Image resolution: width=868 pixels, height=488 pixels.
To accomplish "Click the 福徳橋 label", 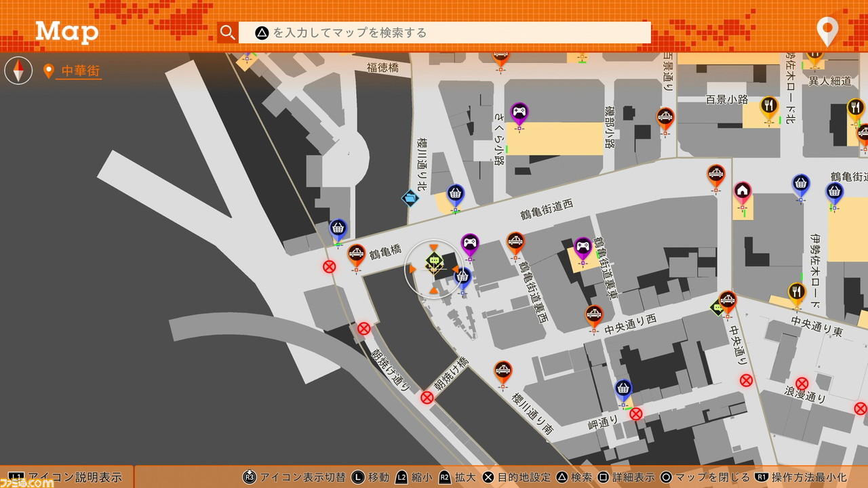I will 383,67.
